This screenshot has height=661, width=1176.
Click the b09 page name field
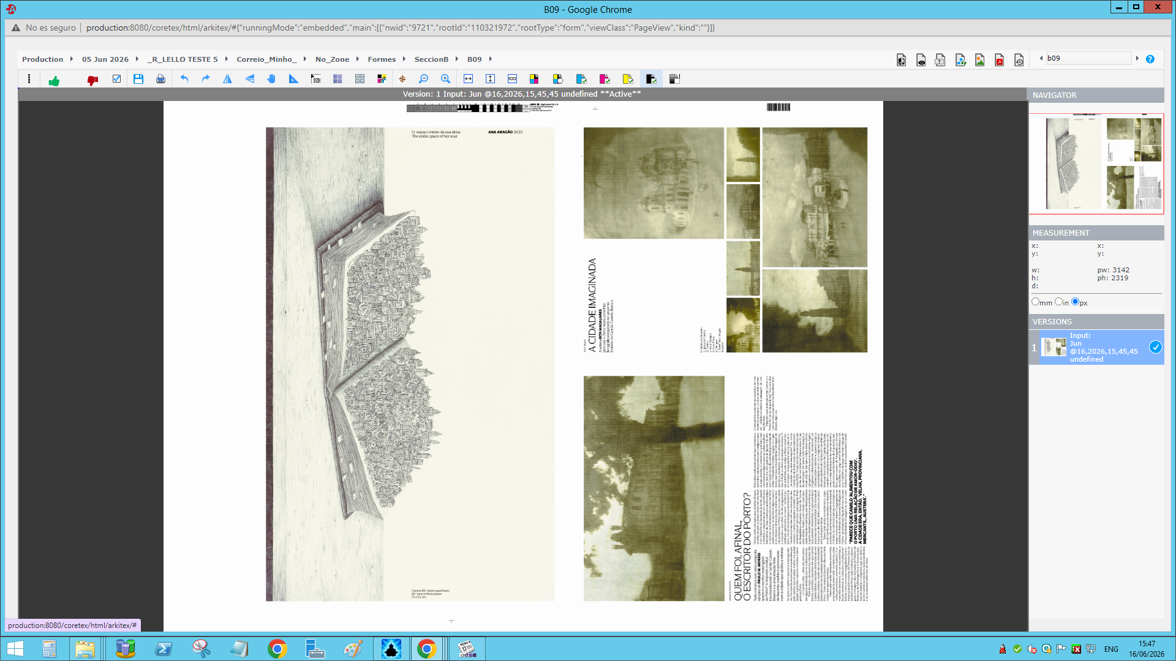[x=1088, y=58]
